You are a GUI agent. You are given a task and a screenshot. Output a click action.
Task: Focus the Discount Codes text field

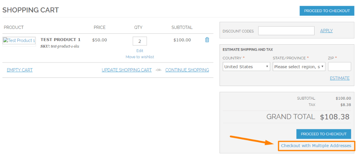[x=286, y=31]
